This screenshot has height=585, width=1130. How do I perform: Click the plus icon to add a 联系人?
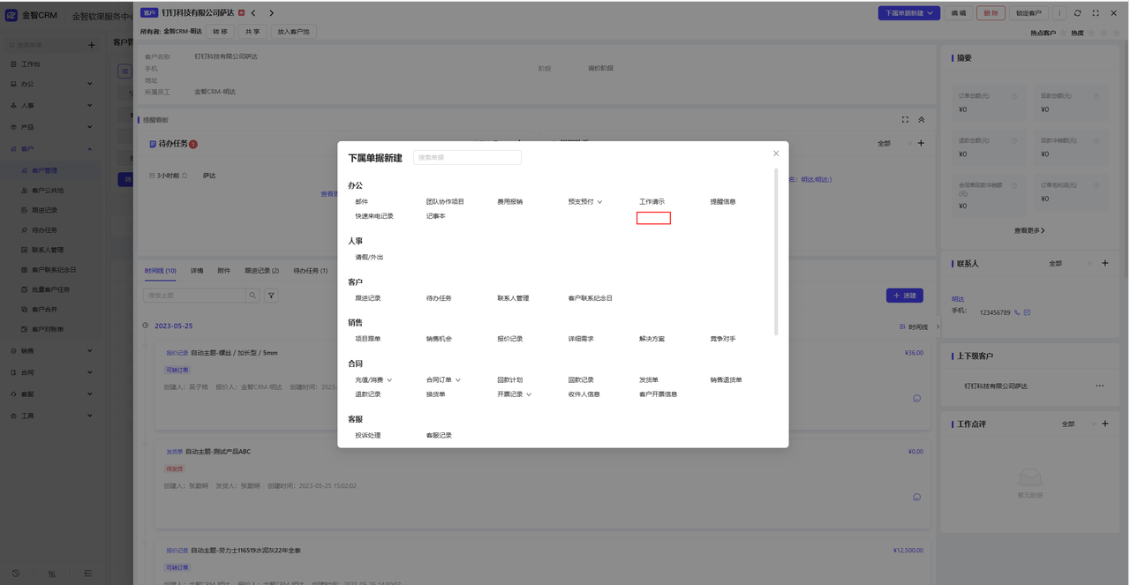coord(1105,263)
